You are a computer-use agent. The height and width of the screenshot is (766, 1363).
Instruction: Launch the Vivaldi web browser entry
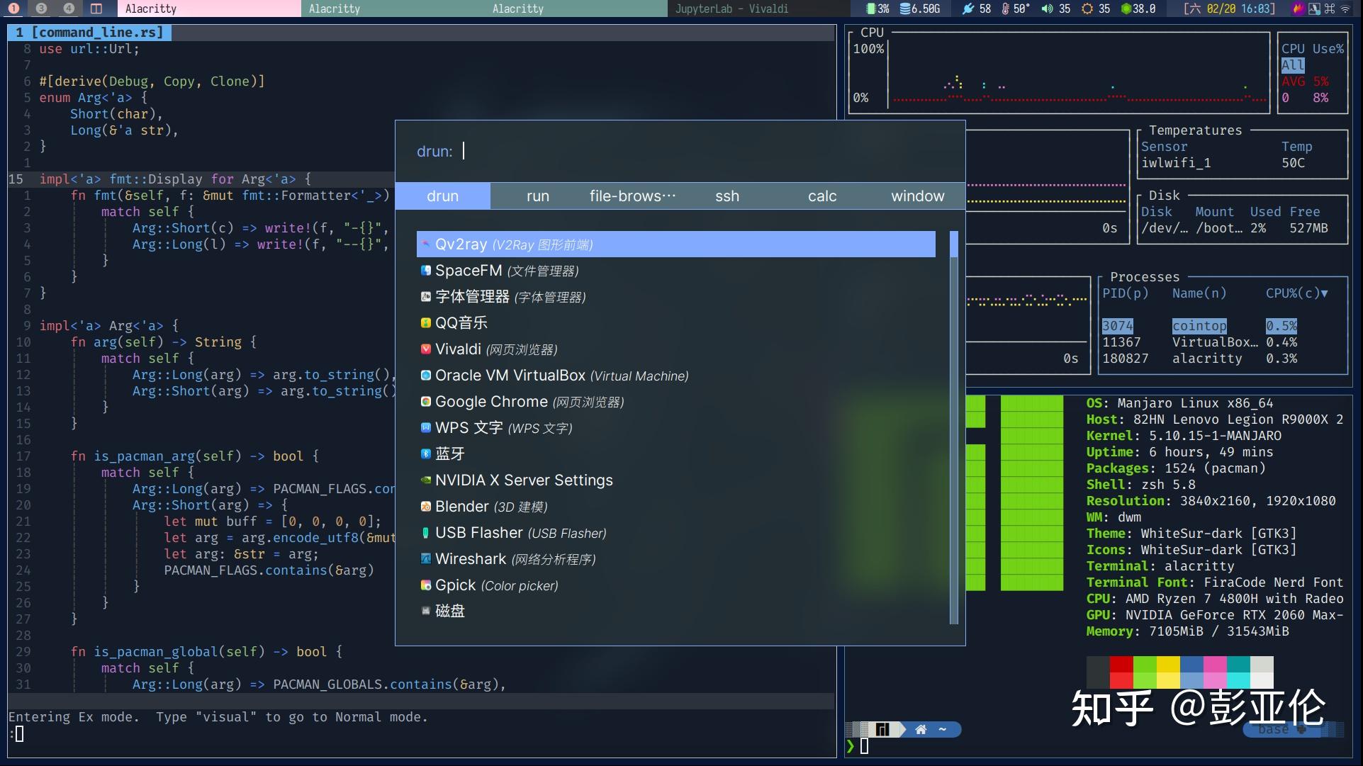point(459,349)
